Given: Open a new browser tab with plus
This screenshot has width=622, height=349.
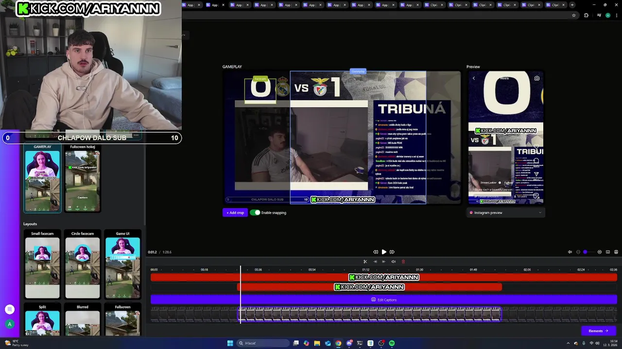Looking at the screenshot, I should click(572, 5).
